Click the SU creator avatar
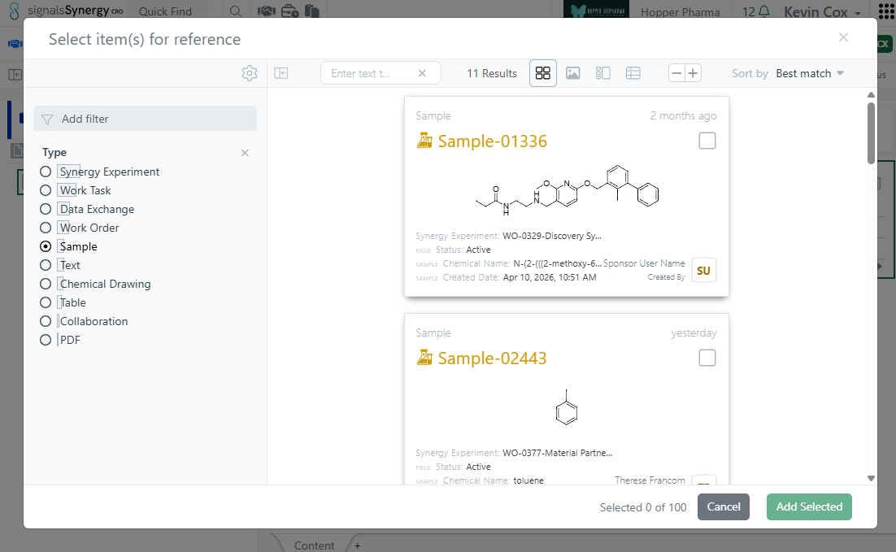 [703, 270]
